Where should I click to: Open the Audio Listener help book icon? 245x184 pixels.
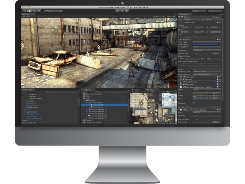[x=218, y=82]
